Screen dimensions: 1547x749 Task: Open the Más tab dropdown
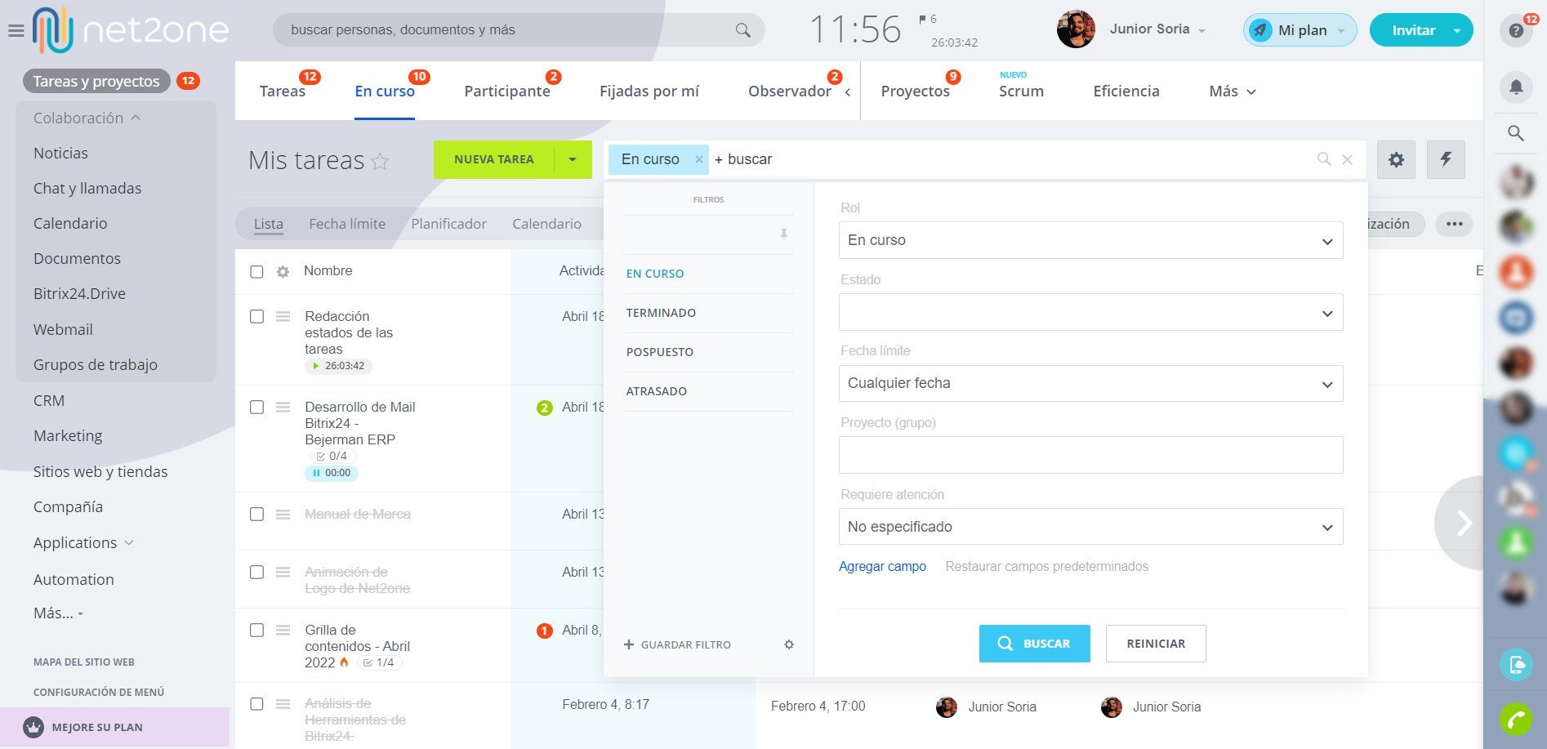click(1232, 91)
